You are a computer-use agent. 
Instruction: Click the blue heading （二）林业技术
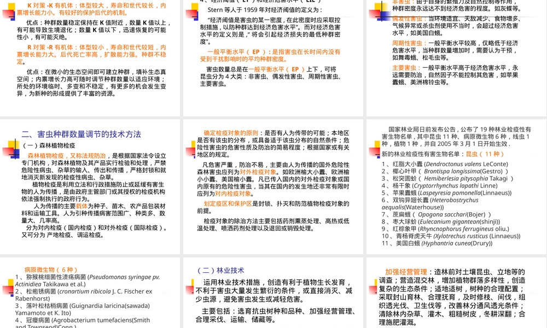pyautogui.click(x=220, y=271)
